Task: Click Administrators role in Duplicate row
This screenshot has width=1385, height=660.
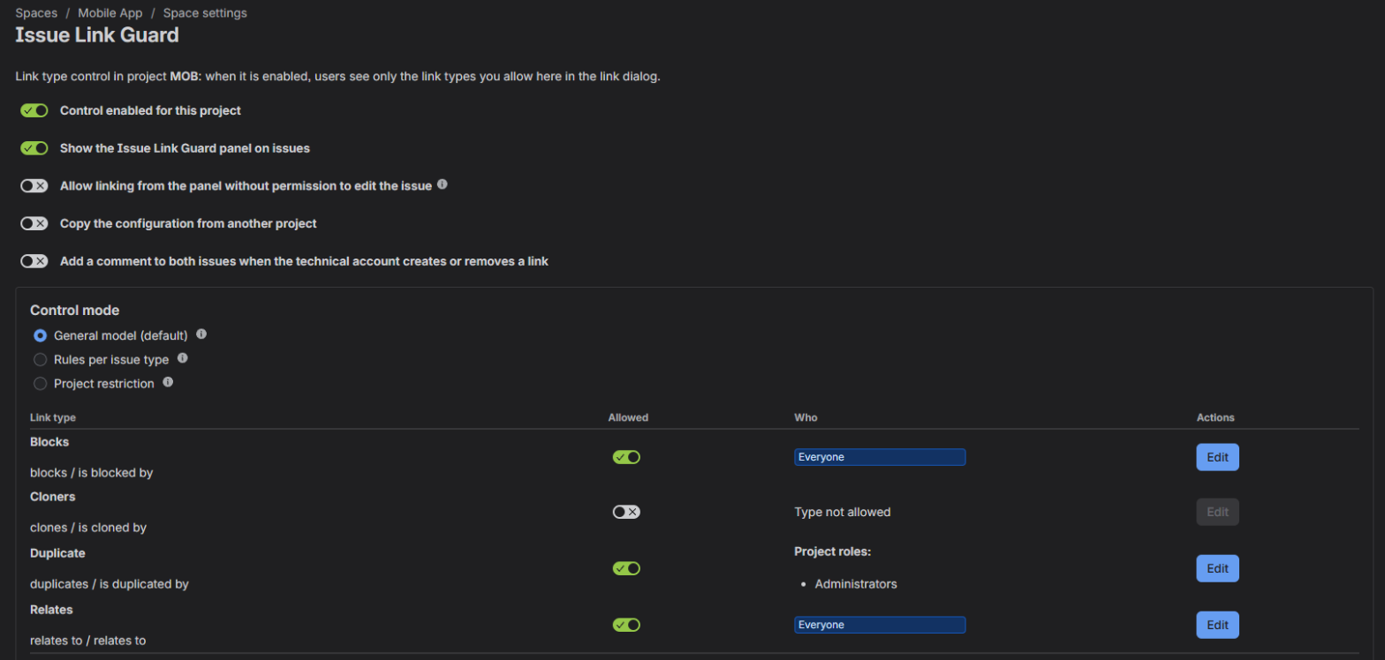Action: (856, 584)
